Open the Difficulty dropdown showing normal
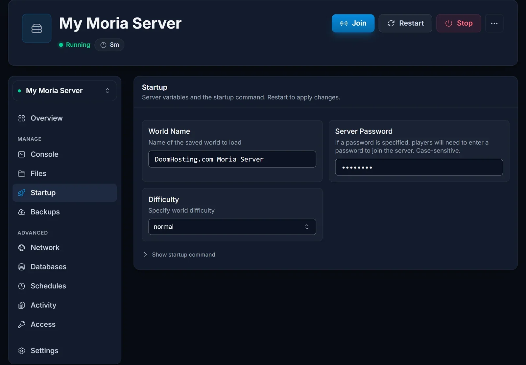 (232, 227)
